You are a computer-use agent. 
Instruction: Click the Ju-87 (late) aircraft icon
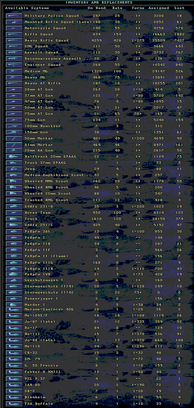point(14,321)
